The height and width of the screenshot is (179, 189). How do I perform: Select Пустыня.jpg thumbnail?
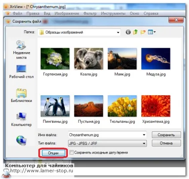tap(89, 106)
